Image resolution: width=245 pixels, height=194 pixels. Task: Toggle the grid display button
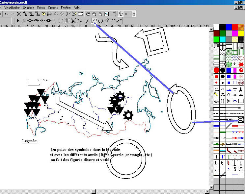coord(114,14)
